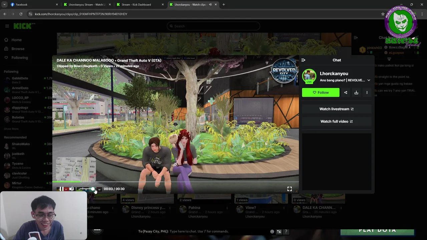Open kebab menu on DALE KA CHANN clip
The width and height of the screenshot is (427, 240).
[341, 208]
